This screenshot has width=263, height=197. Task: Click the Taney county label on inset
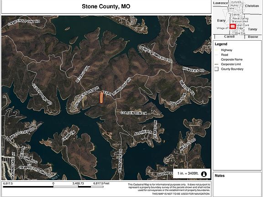(x=252, y=29)
